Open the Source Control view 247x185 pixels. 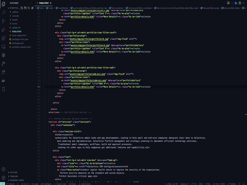(3, 21)
